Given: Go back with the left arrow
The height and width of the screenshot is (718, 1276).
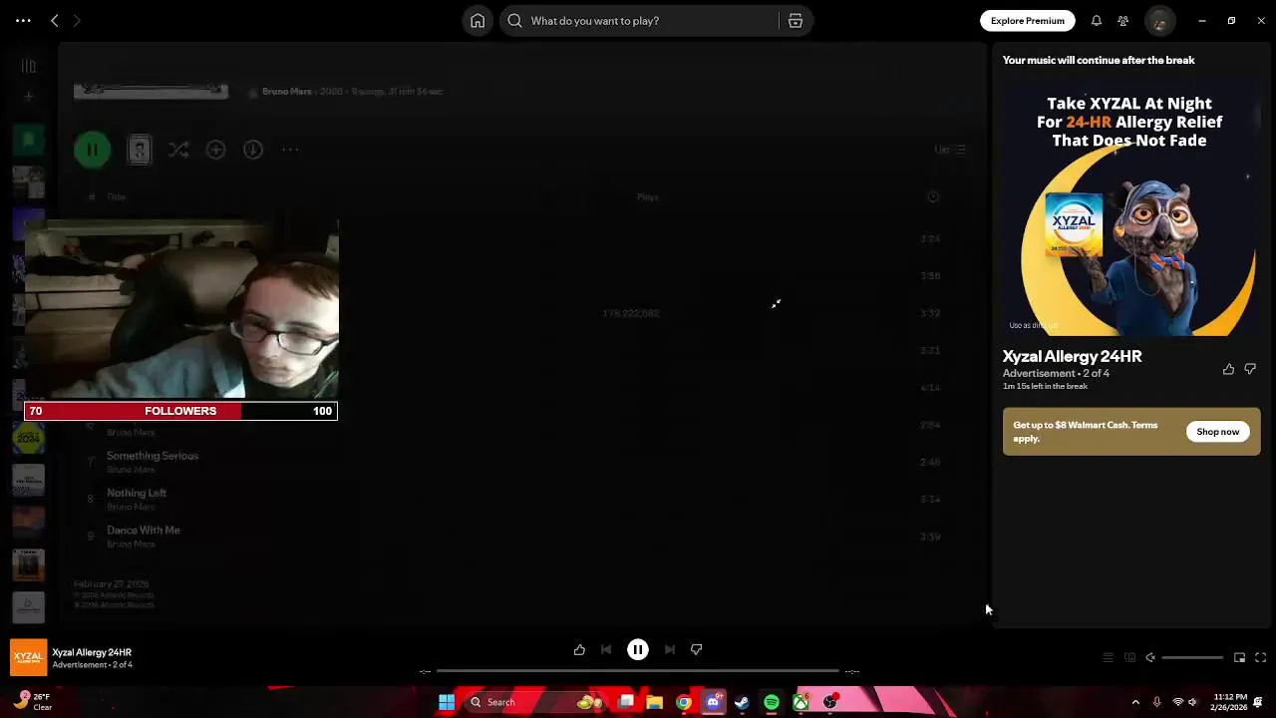Looking at the screenshot, I should pos(55,21).
